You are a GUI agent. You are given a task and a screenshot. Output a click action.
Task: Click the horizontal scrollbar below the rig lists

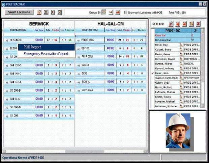click(74, 151)
